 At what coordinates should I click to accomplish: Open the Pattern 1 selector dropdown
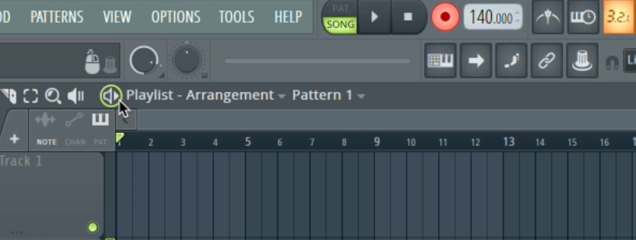click(x=361, y=96)
